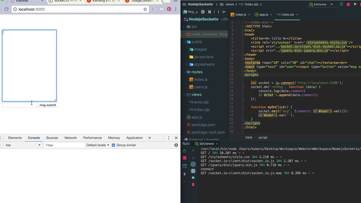Expand the bin folder

pyautogui.click(x=184, y=27)
